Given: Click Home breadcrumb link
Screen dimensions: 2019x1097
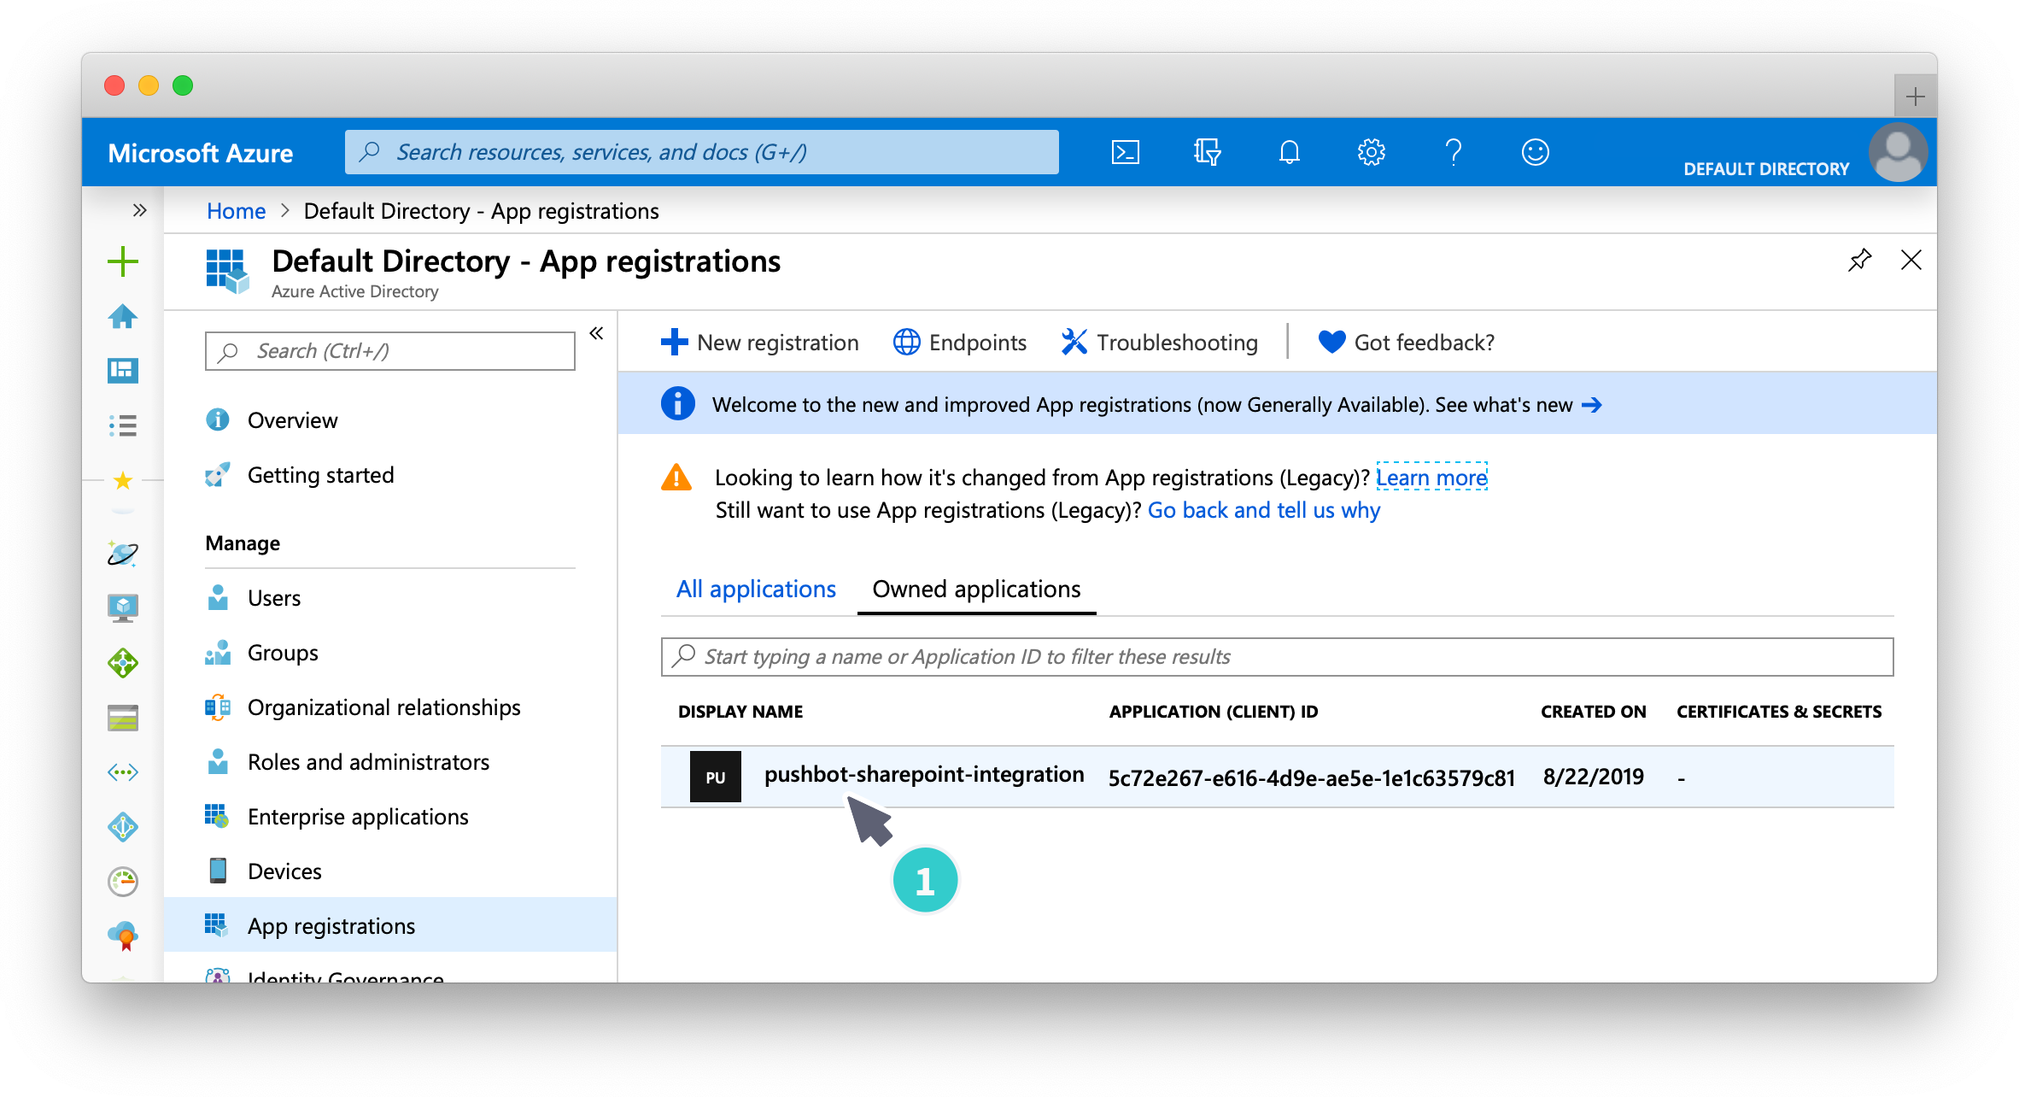Looking at the screenshot, I should (236, 211).
